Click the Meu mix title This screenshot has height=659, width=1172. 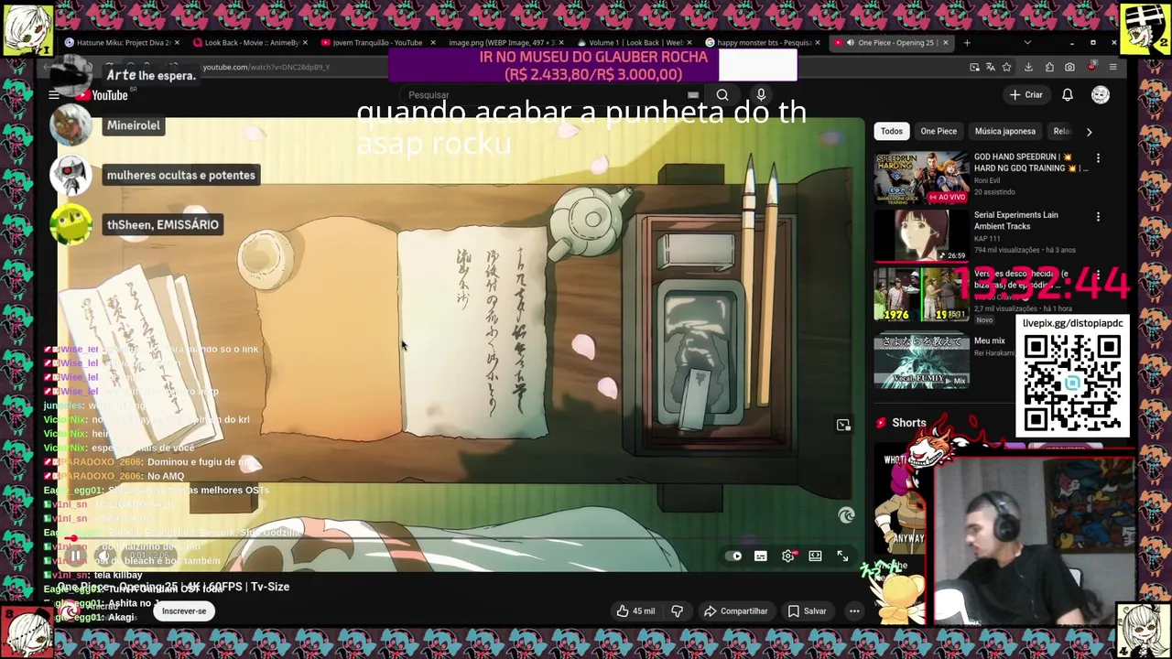(x=991, y=341)
